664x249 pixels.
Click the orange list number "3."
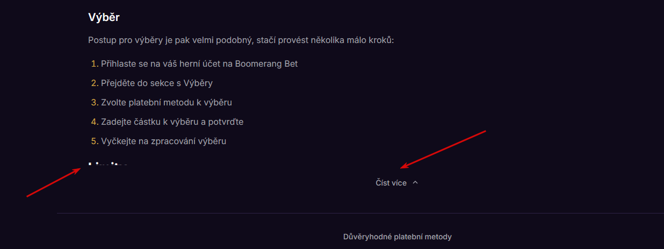pos(95,103)
